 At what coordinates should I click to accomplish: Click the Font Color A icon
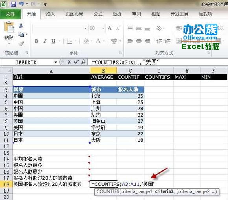point(98,41)
